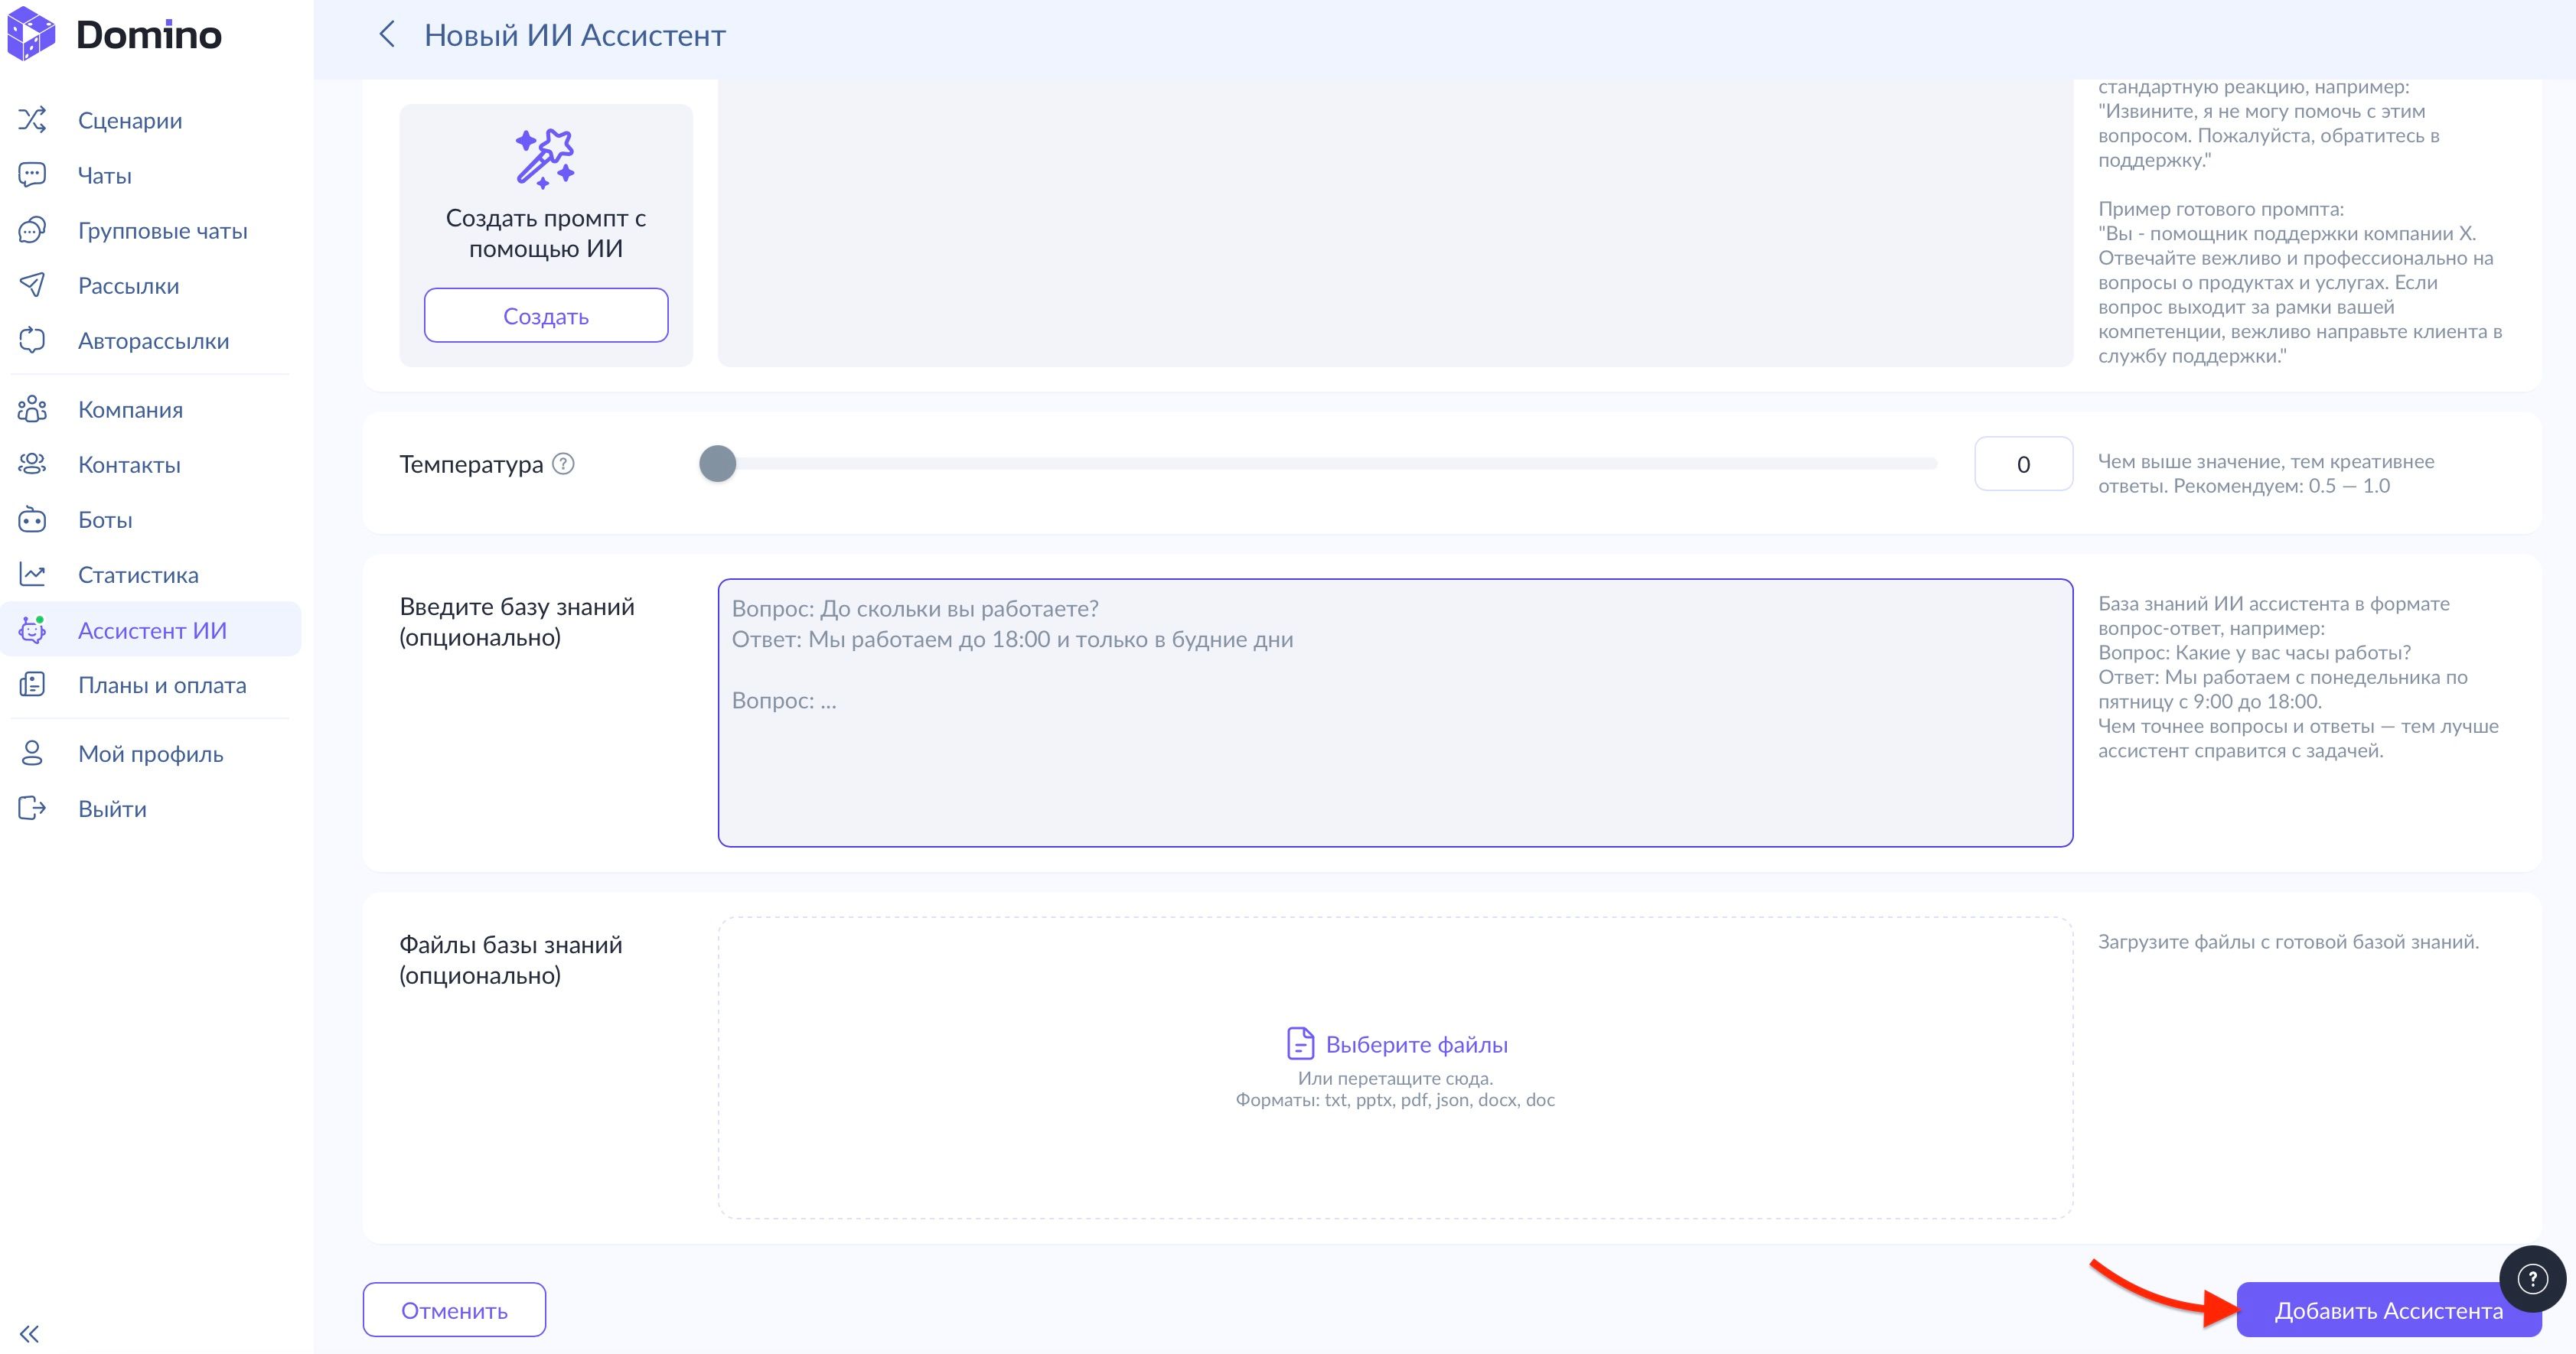Screen dimensions: 2576x1354
Task: Click the magic wand prompt icon
Action: [545, 158]
